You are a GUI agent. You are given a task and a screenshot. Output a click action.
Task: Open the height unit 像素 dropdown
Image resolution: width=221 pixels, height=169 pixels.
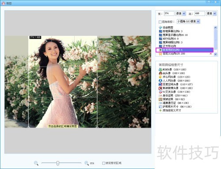(215, 13)
